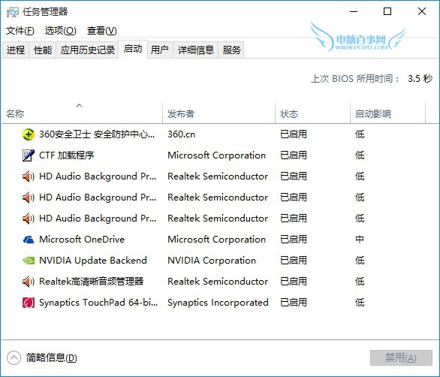Click the 中 startup impact for OneDrive

click(360, 240)
